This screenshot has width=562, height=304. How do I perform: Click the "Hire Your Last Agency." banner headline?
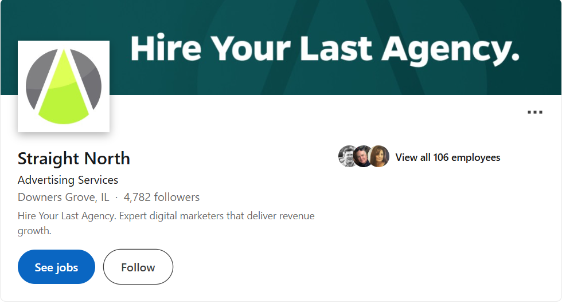coord(325,48)
